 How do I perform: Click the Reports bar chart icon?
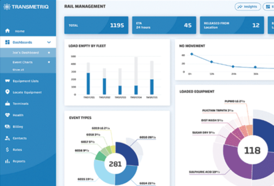pyautogui.click(x=7, y=161)
